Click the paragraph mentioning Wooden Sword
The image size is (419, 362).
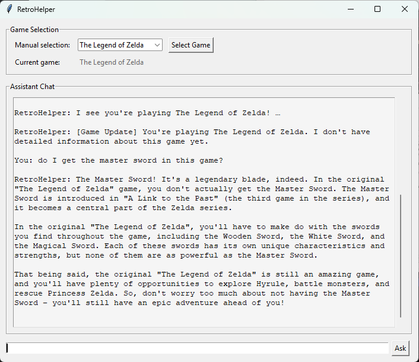point(199,241)
